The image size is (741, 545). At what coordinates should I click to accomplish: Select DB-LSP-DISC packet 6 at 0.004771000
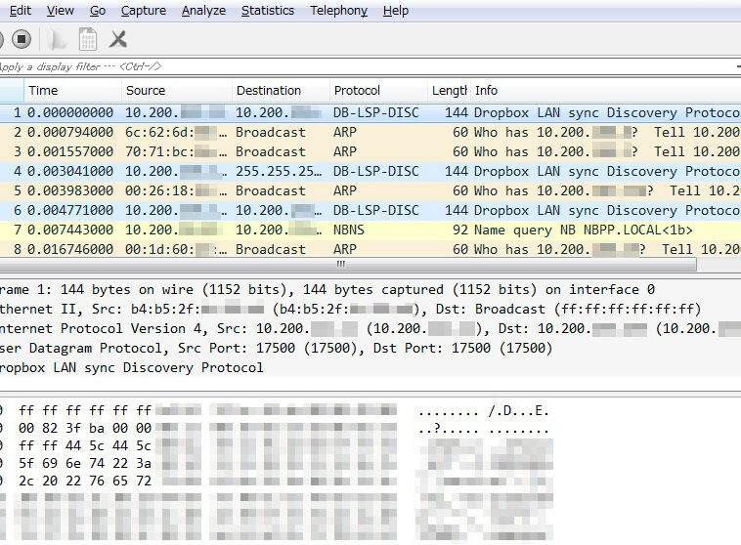(x=370, y=210)
